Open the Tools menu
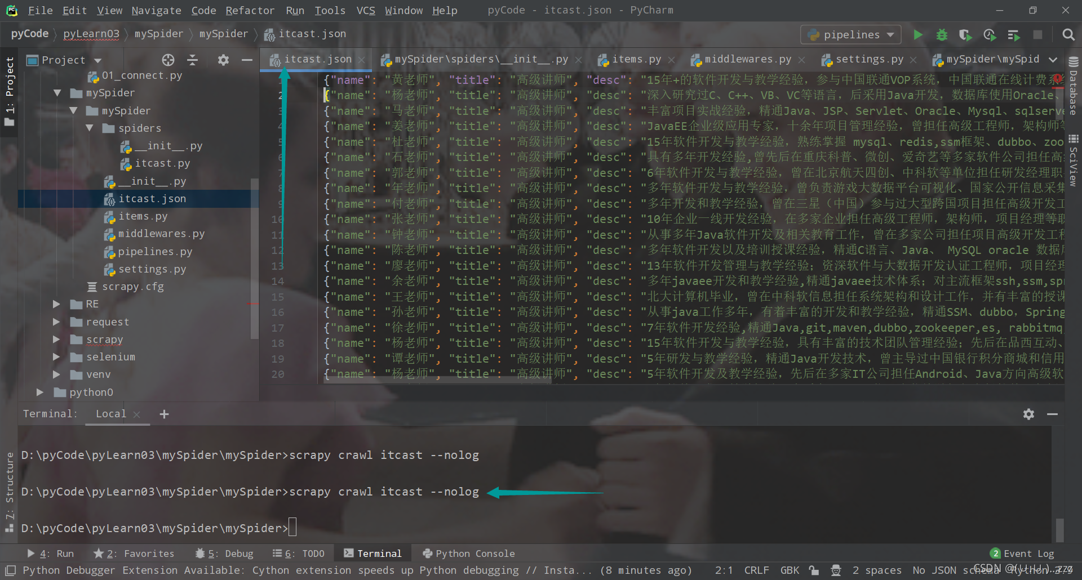Viewport: 1082px width, 580px height. pos(330,11)
